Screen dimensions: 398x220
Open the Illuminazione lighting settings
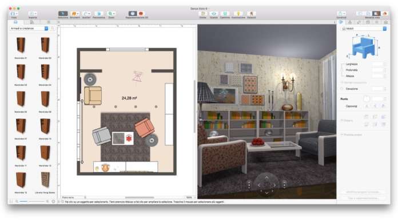238,14
